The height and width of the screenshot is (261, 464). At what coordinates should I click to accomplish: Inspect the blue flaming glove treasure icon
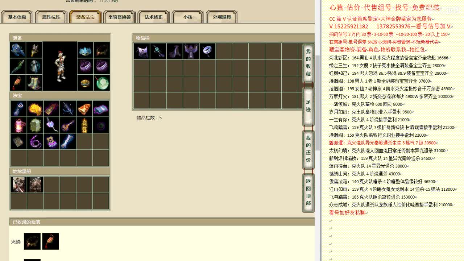tap(18, 108)
